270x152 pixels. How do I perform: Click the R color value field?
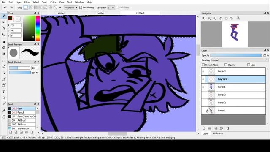point(16,25)
